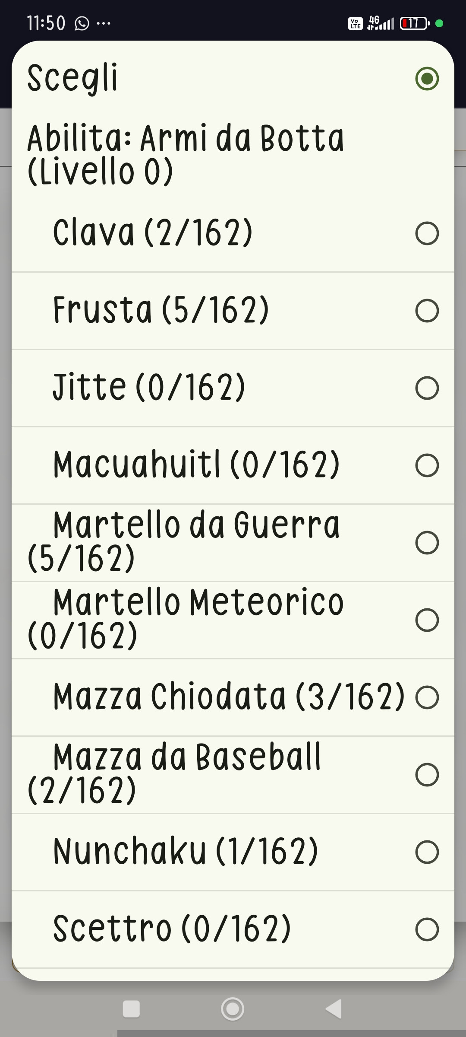Select Macuahuitl (0/162) radio circle
Screen dimensions: 466x1037
click(x=427, y=465)
